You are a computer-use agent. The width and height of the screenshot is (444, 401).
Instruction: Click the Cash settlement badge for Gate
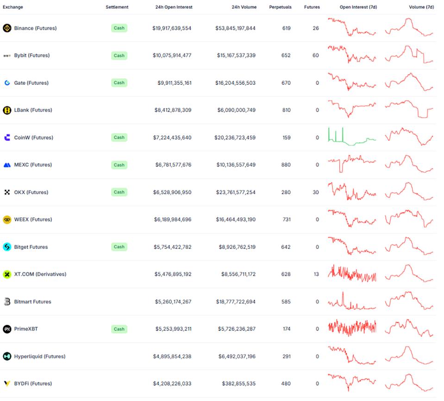[119, 83]
